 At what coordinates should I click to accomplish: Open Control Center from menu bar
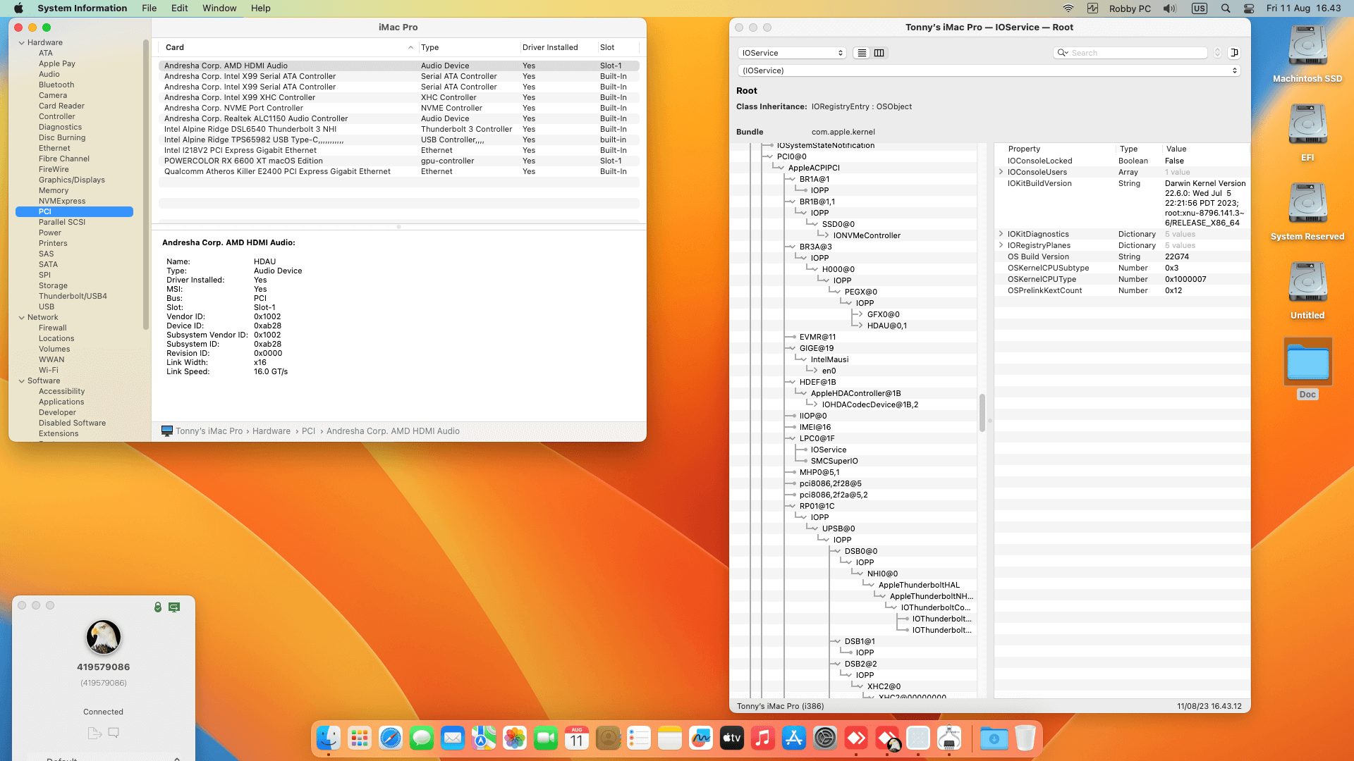[1249, 8]
